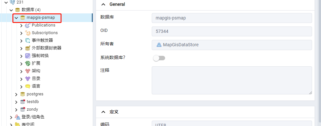This screenshot has height=126, width=321.
Task: Click the disconnected testdb database icon
Action: pyautogui.click(x=23, y=102)
